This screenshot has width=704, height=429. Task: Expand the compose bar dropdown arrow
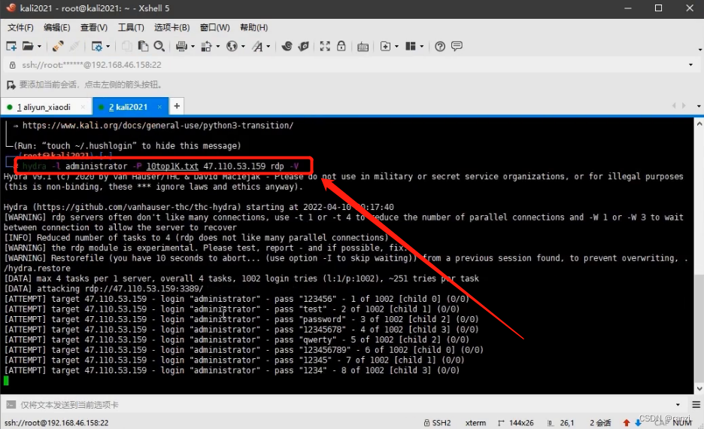click(x=678, y=405)
